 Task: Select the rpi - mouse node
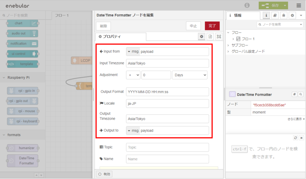click(x=22, y=111)
